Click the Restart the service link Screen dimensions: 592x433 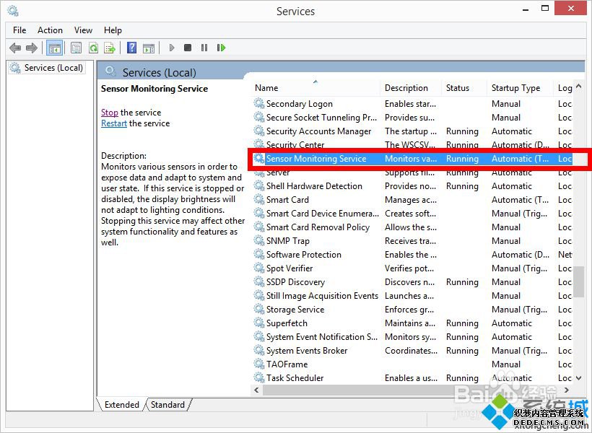click(114, 123)
